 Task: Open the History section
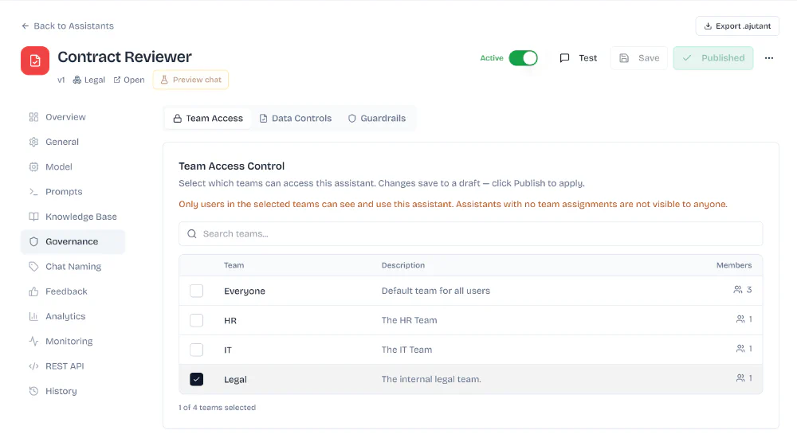[73, 391]
